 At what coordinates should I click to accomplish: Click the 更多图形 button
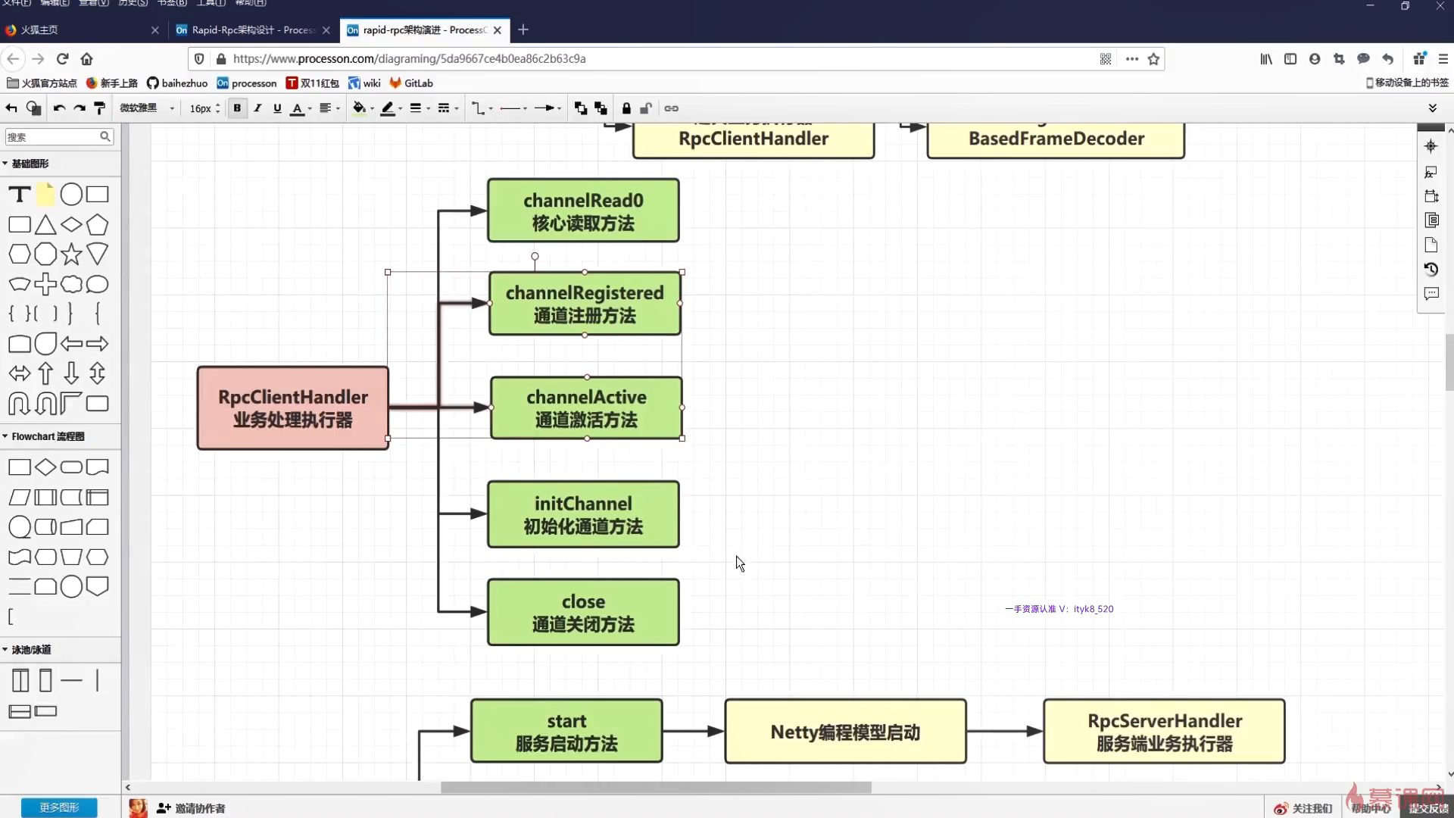pyautogui.click(x=59, y=807)
